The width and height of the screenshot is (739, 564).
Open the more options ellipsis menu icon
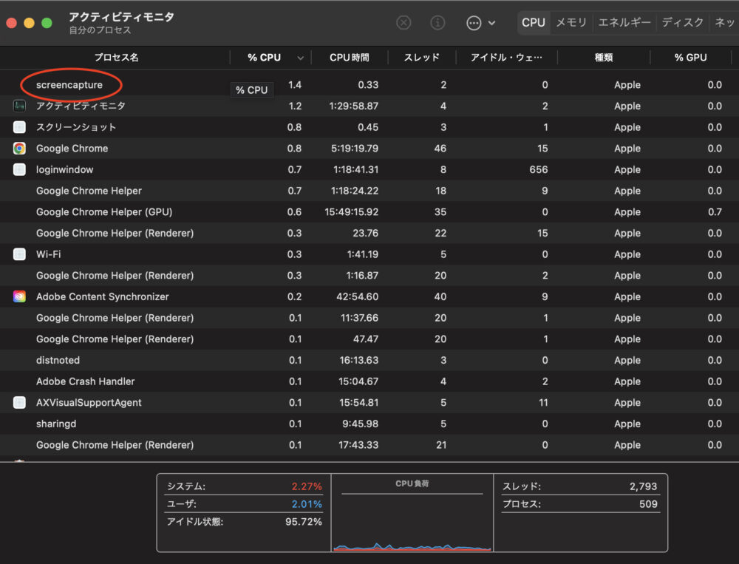[474, 23]
